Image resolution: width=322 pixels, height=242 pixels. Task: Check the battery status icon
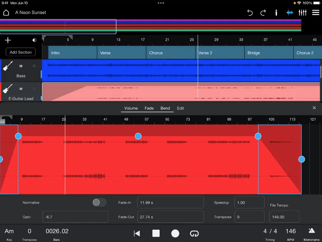pos(316,3)
